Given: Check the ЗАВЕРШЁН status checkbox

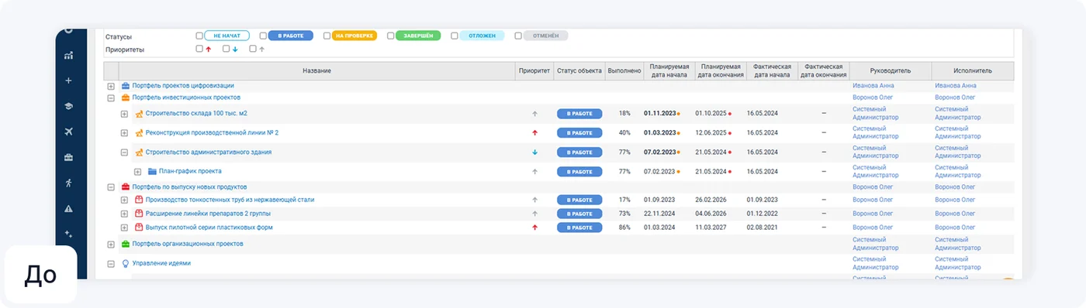Looking at the screenshot, I should tap(390, 36).
